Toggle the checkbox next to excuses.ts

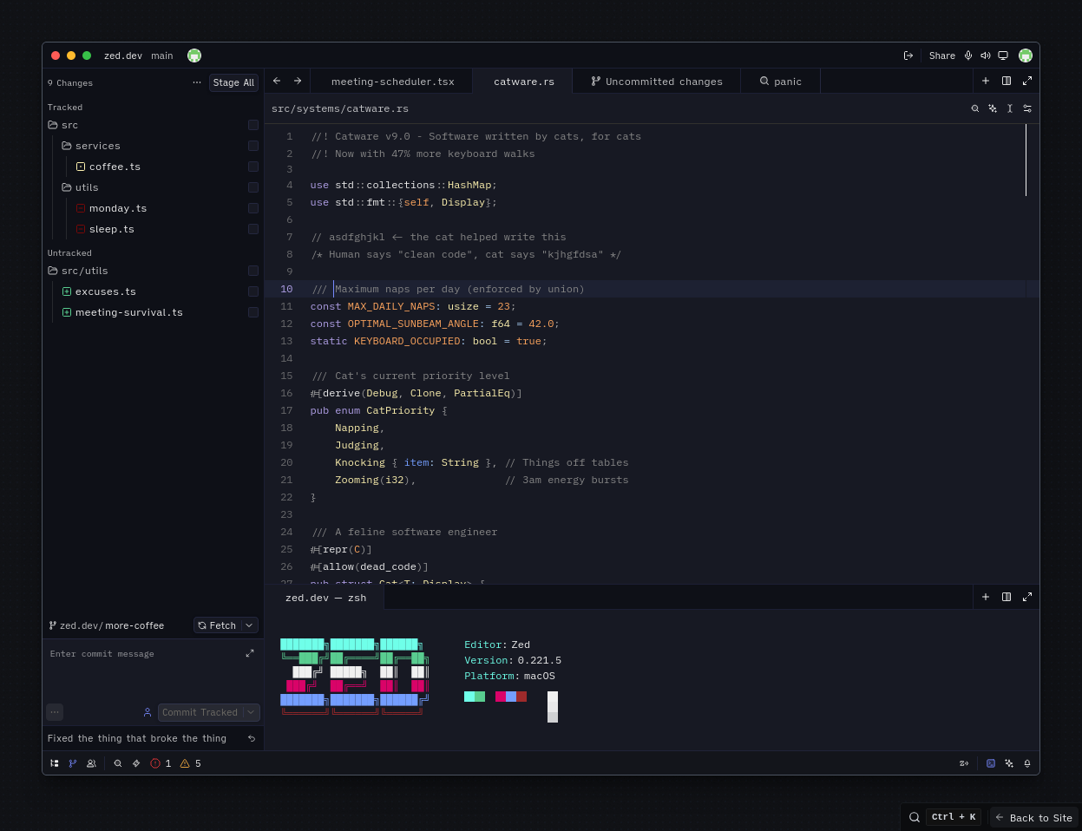click(252, 291)
